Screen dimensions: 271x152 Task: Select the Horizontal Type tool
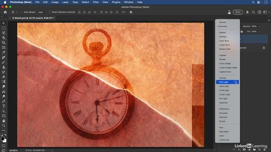(x=3, y=106)
